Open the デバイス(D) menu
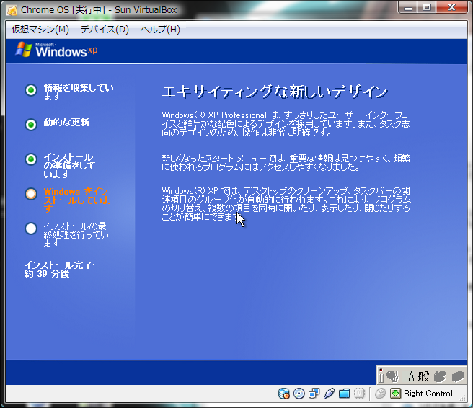The height and width of the screenshot is (408, 473). 105,30
